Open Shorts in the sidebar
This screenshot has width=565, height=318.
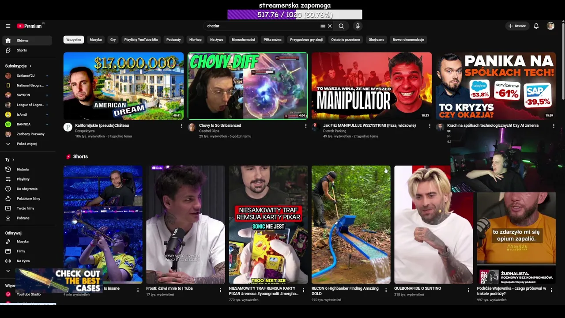pyautogui.click(x=26, y=50)
